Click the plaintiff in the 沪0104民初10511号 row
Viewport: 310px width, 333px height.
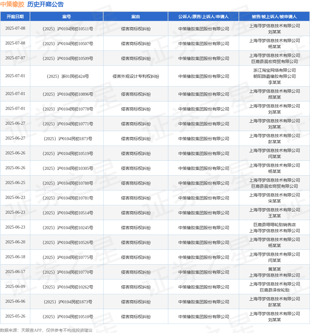(x=204, y=29)
